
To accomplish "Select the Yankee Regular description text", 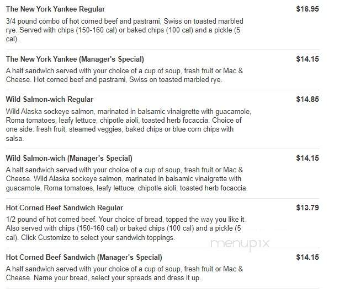I will [125, 30].
